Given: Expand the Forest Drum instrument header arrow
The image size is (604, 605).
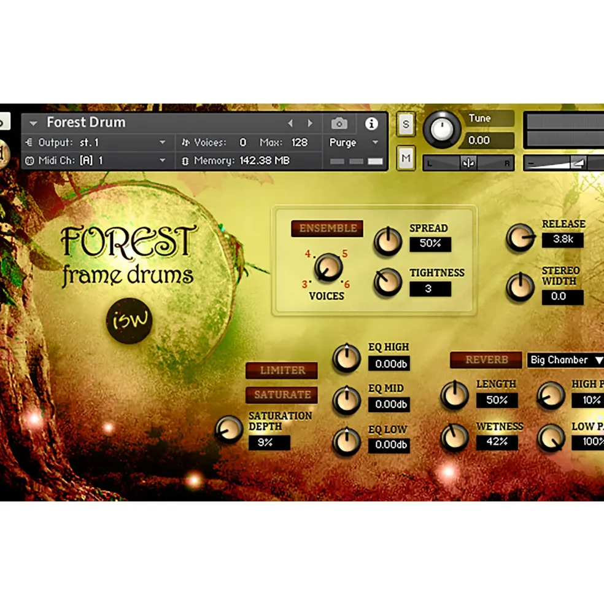Looking at the screenshot, I should tap(33, 123).
